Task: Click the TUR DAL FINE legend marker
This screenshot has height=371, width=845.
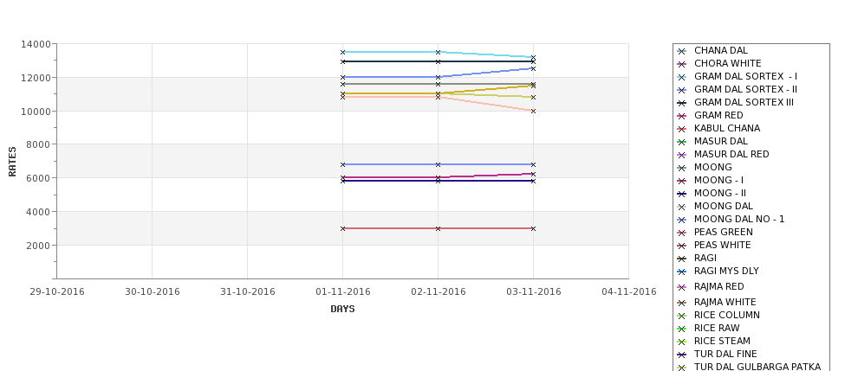Action: click(x=682, y=355)
